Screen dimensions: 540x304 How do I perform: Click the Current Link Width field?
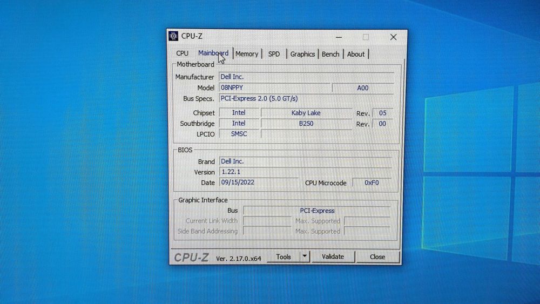point(267,221)
